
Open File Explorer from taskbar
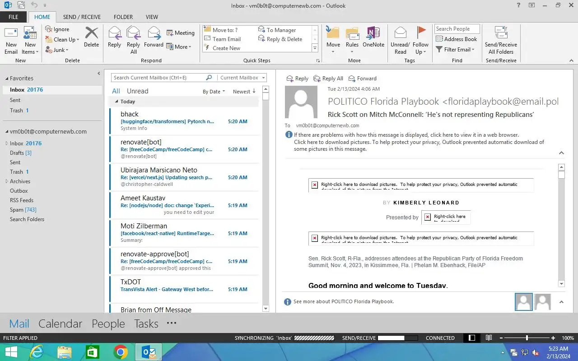(65, 352)
